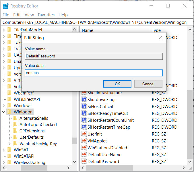
Task: Click the VMApplet string value icon
Action: 84,141
